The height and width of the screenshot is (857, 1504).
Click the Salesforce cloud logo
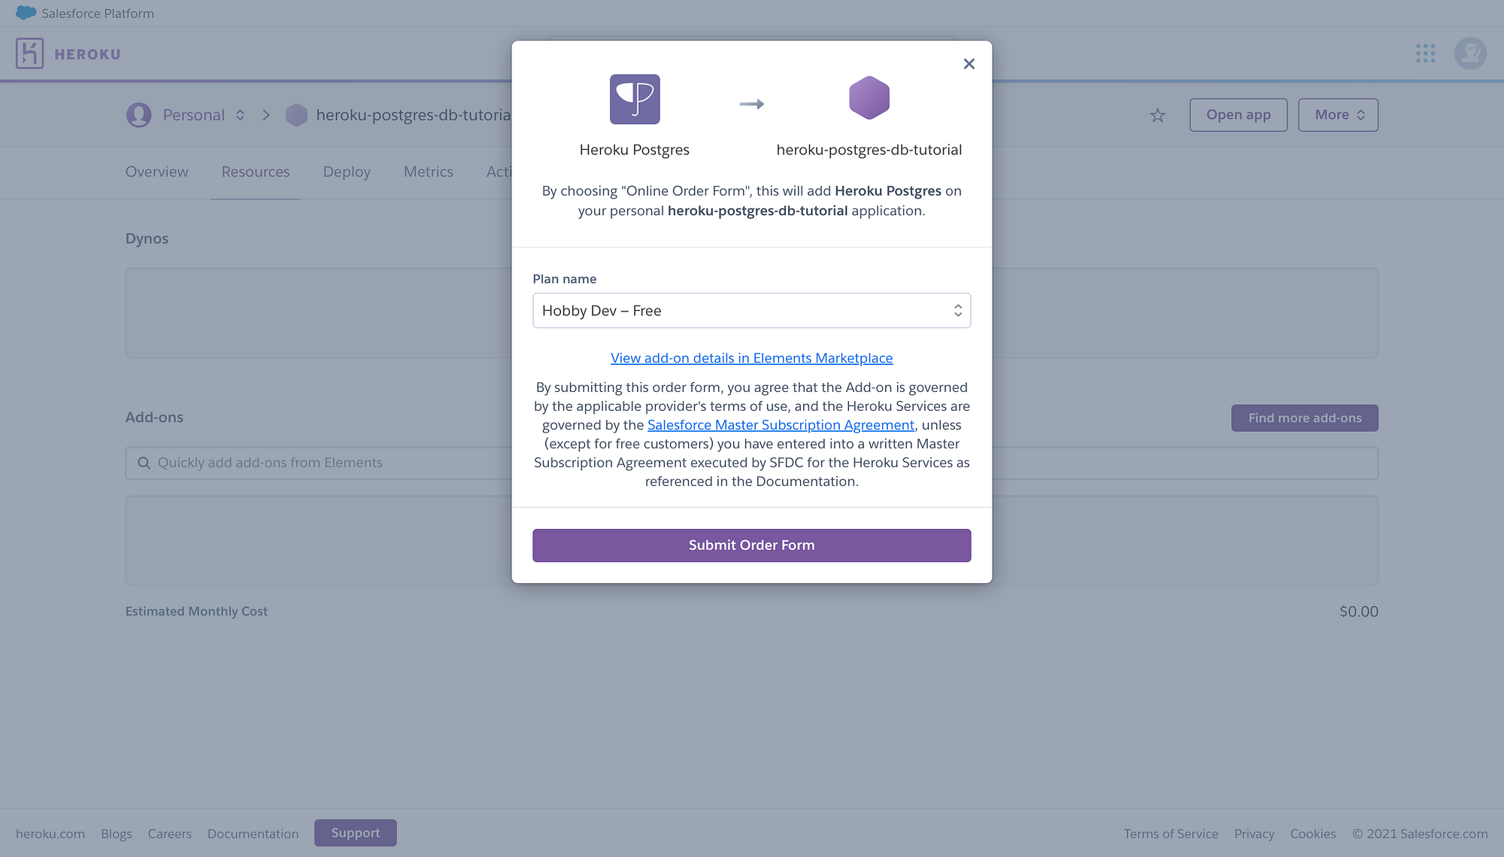pos(26,13)
